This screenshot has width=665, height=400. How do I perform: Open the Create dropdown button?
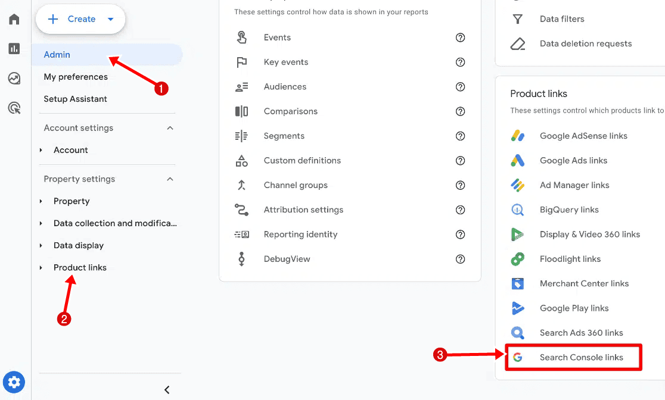(x=81, y=19)
